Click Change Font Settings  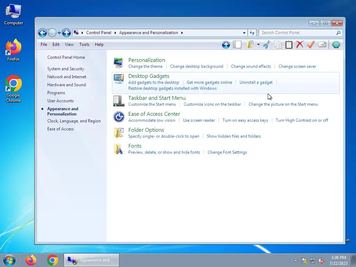pos(227,152)
